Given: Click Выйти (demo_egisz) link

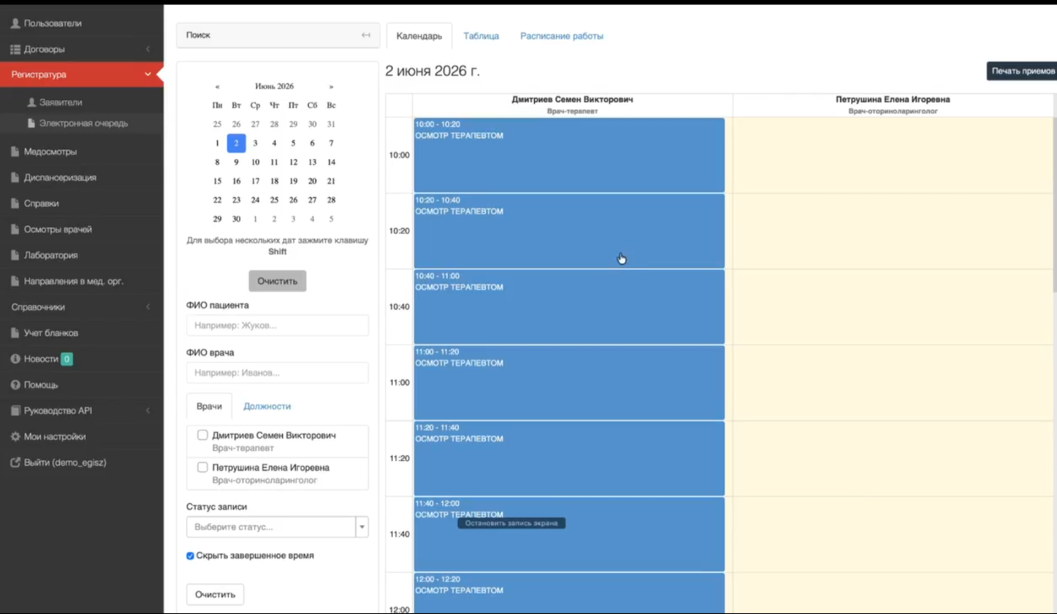Looking at the screenshot, I should coord(65,462).
